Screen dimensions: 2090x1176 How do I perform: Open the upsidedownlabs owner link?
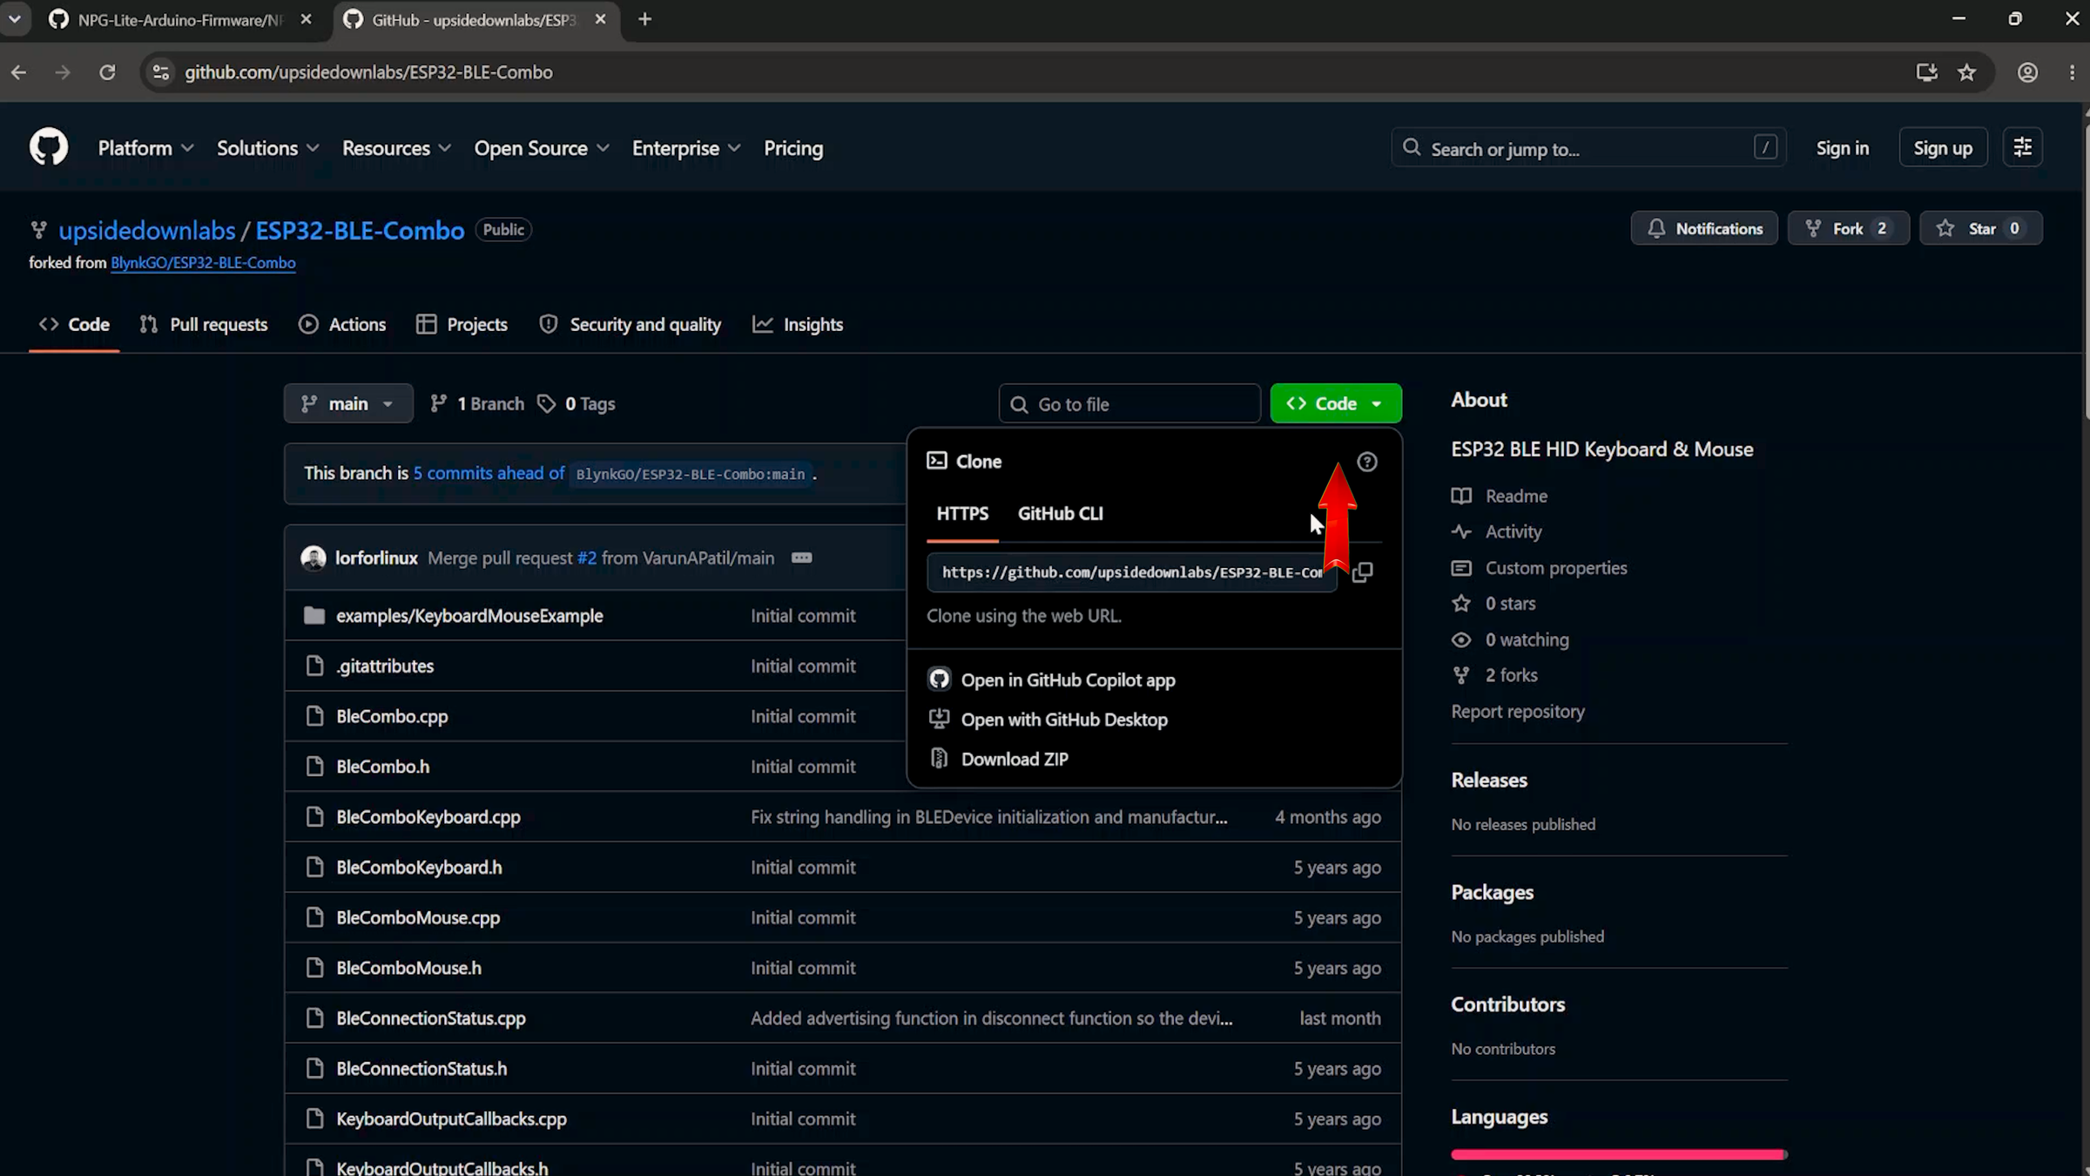(x=147, y=230)
